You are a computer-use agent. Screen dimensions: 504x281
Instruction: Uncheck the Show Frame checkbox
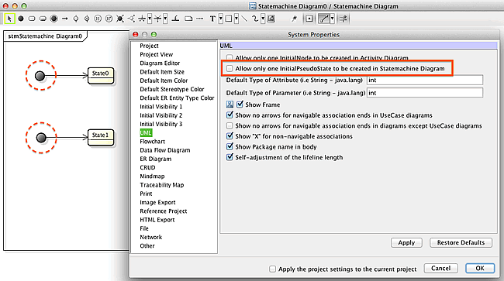pos(240,105)
